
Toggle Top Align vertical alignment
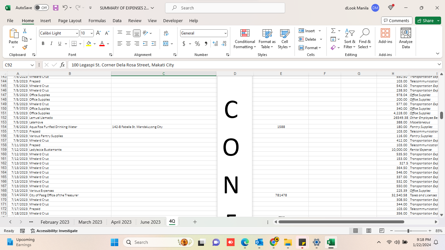pos(120,33)
